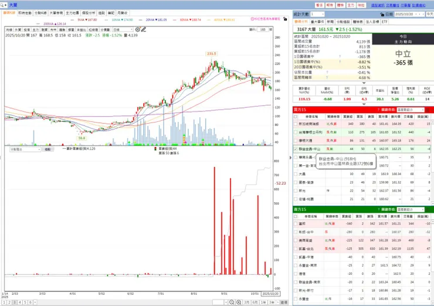
Task: Switch to 個股分析 tab
Action: coord(89,13)
